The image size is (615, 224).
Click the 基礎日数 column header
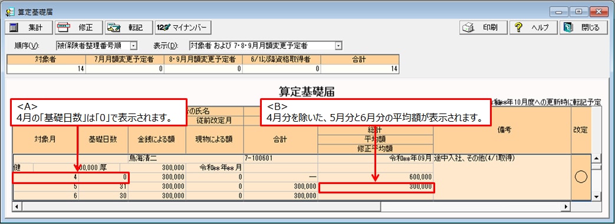coord(104,140)
